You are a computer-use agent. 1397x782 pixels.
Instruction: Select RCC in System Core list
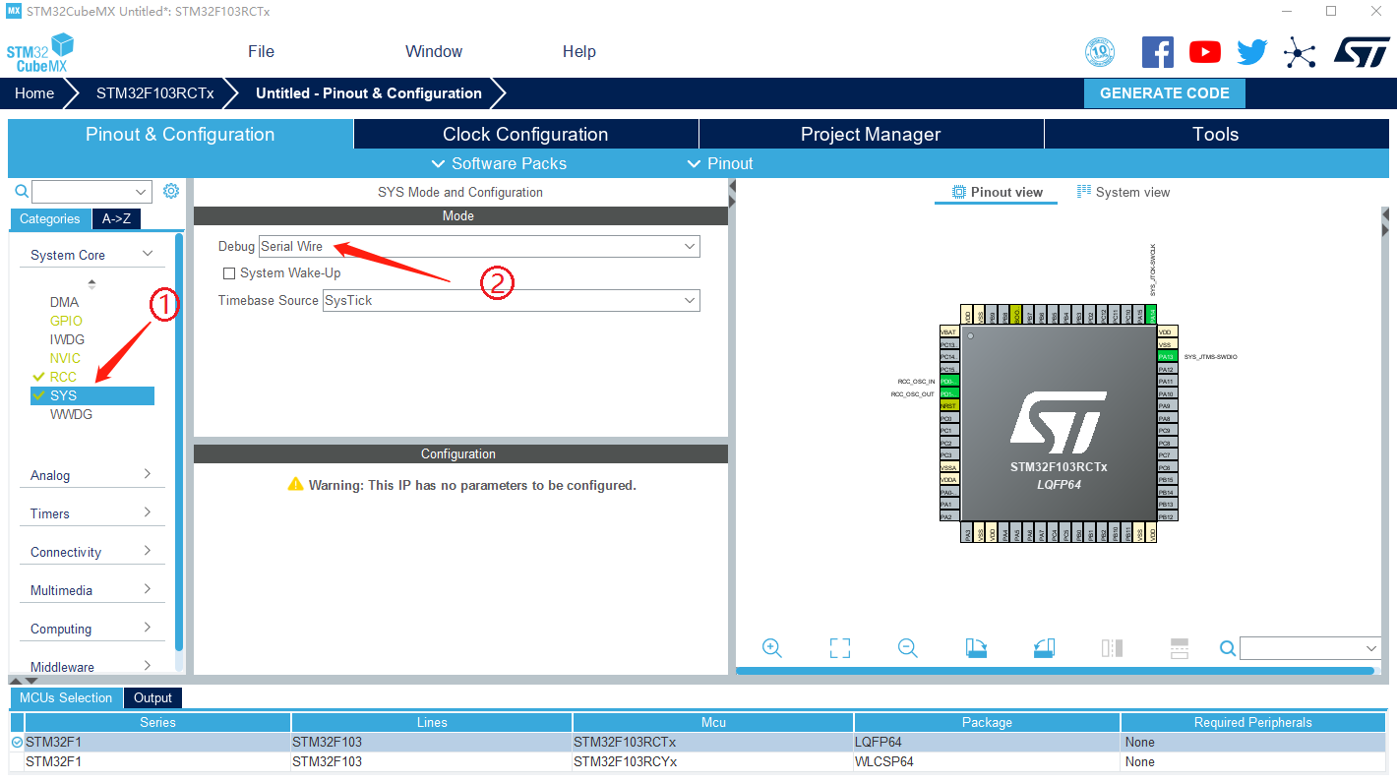coord(63,377)
